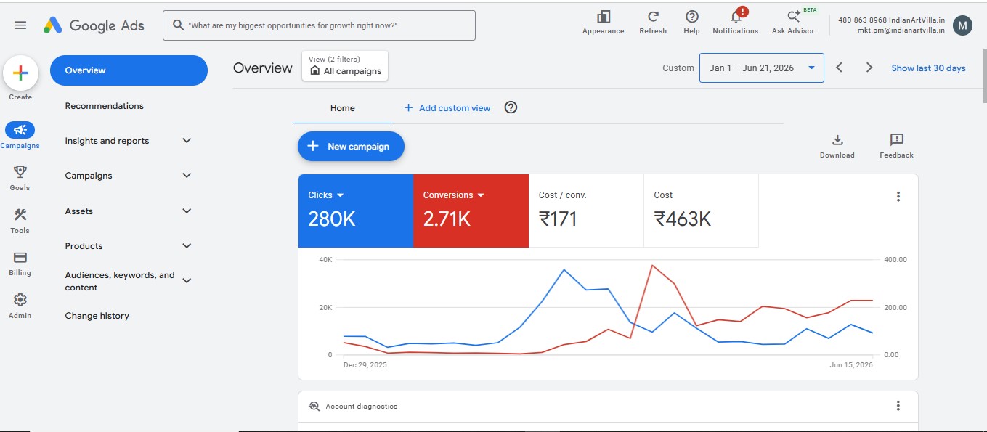Go to previous date range arrow
Image resolution: width=987 pixels, height=432 pixels.
coord(839,68)
